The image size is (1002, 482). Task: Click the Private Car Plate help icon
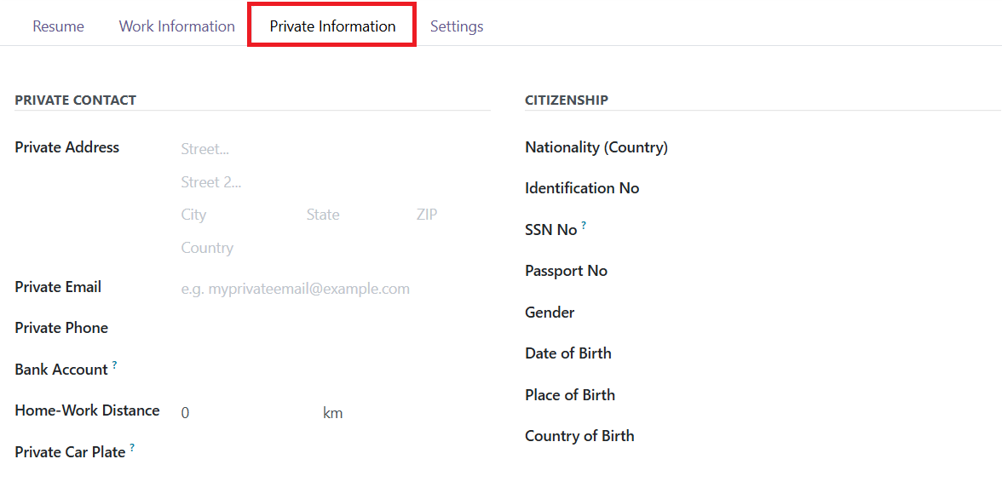coord(132,448)
